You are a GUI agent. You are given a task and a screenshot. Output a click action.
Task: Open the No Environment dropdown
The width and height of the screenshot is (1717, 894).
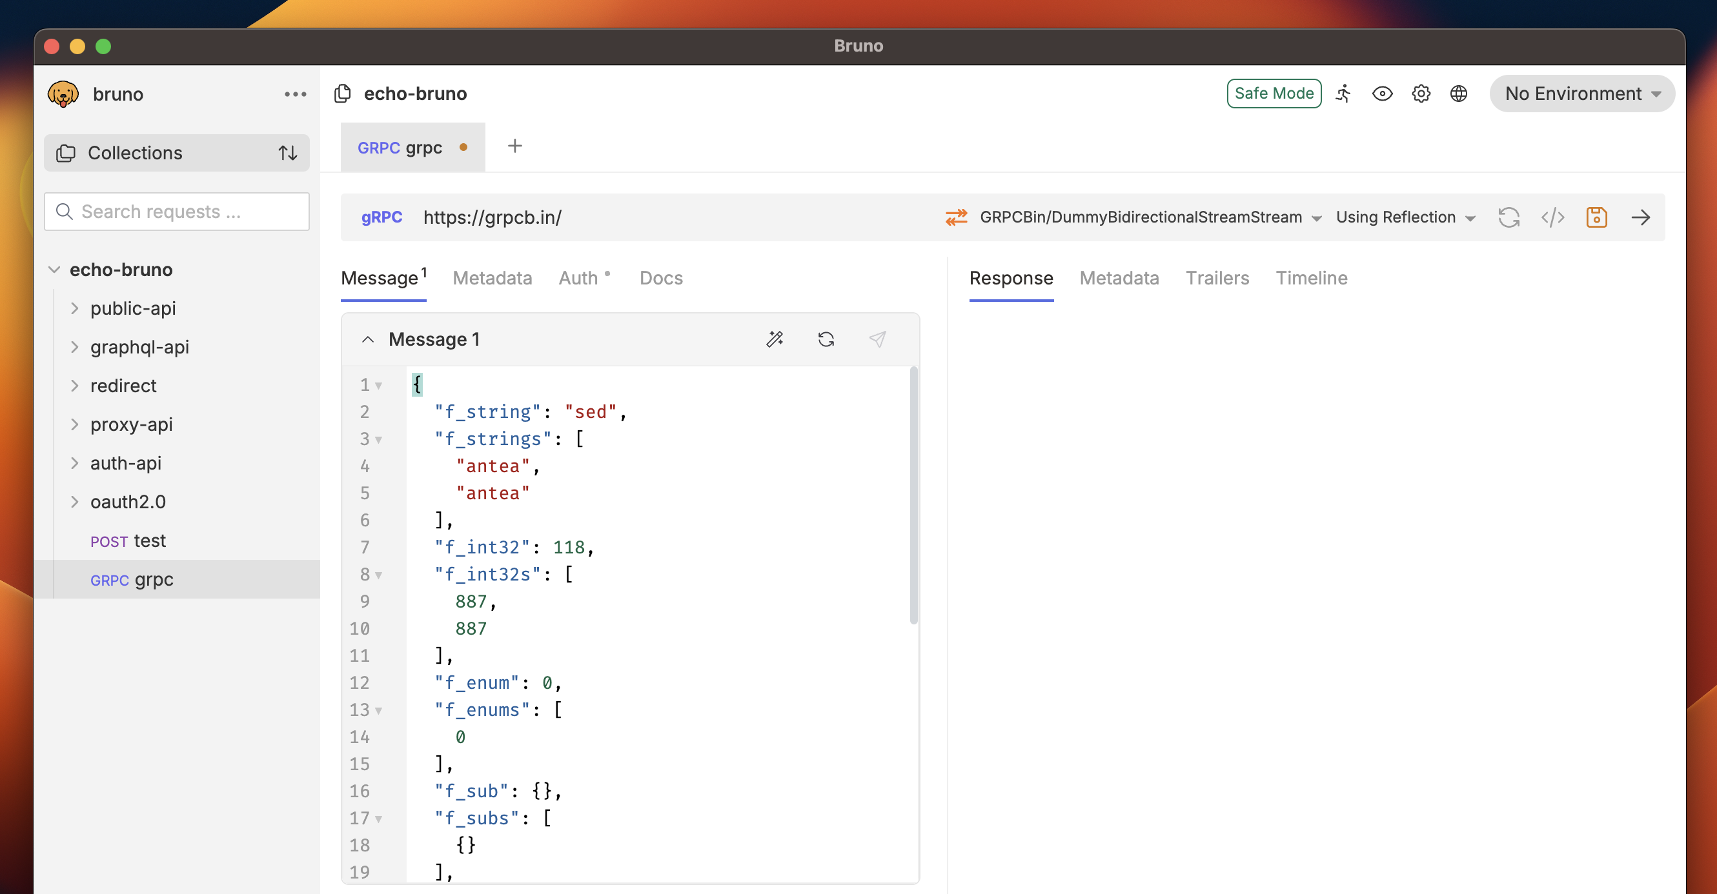(x=1581, y=94)
